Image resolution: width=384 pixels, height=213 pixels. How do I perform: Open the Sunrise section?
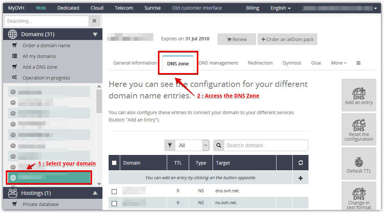click(x=153, y=8)
